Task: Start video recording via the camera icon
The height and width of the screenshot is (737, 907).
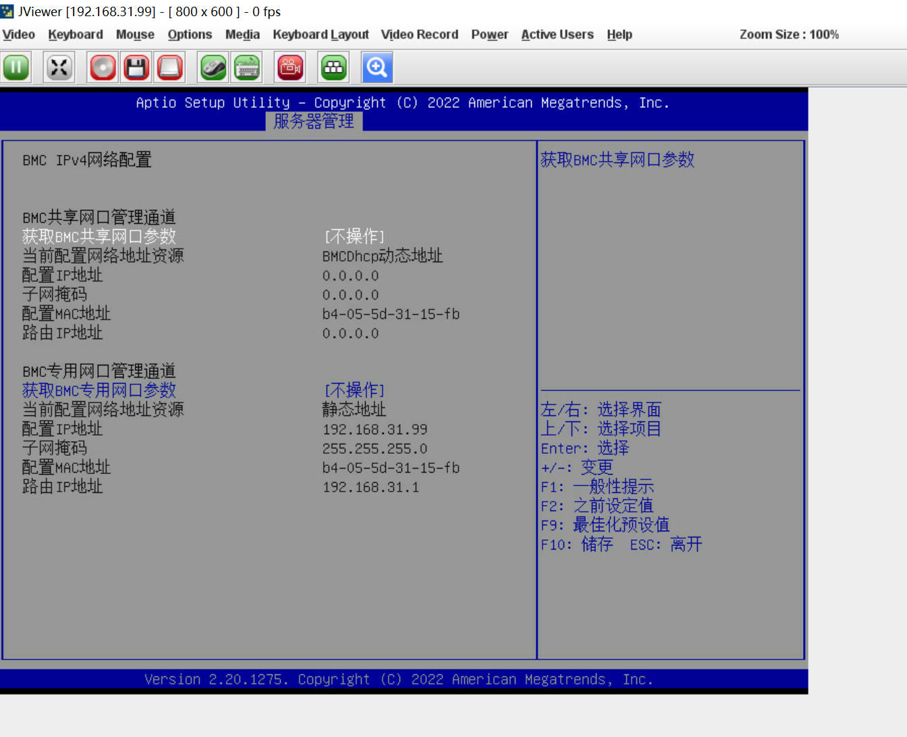Action: pos(290,67)
